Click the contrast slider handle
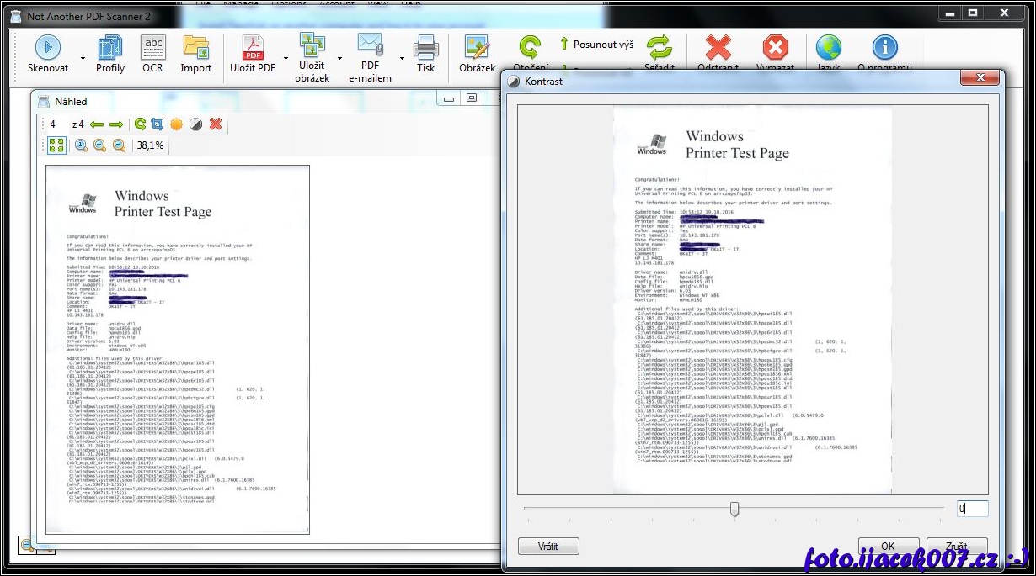 pos(734,510)
